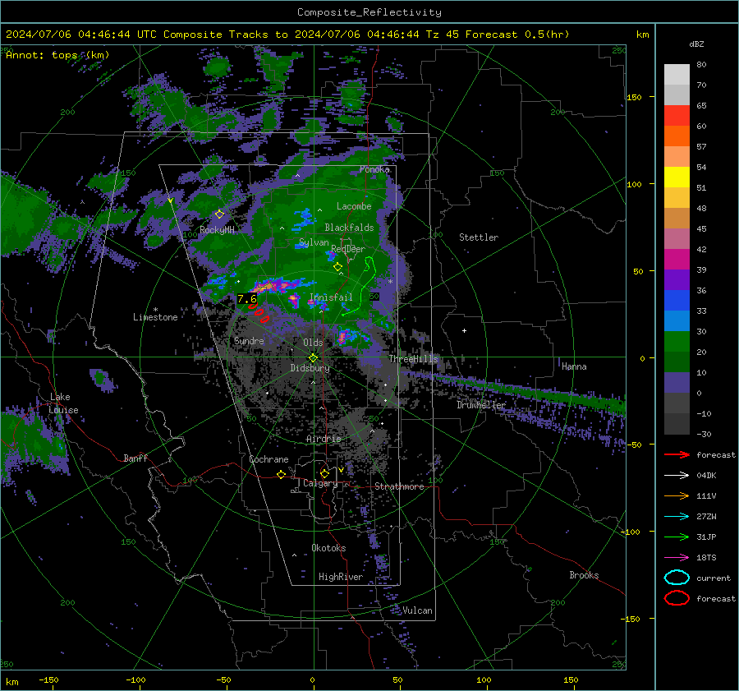This screenshot has height=691, width=739.
Task: Click the orange 111V arrow legend icon
Action: (x=677, y=495)
